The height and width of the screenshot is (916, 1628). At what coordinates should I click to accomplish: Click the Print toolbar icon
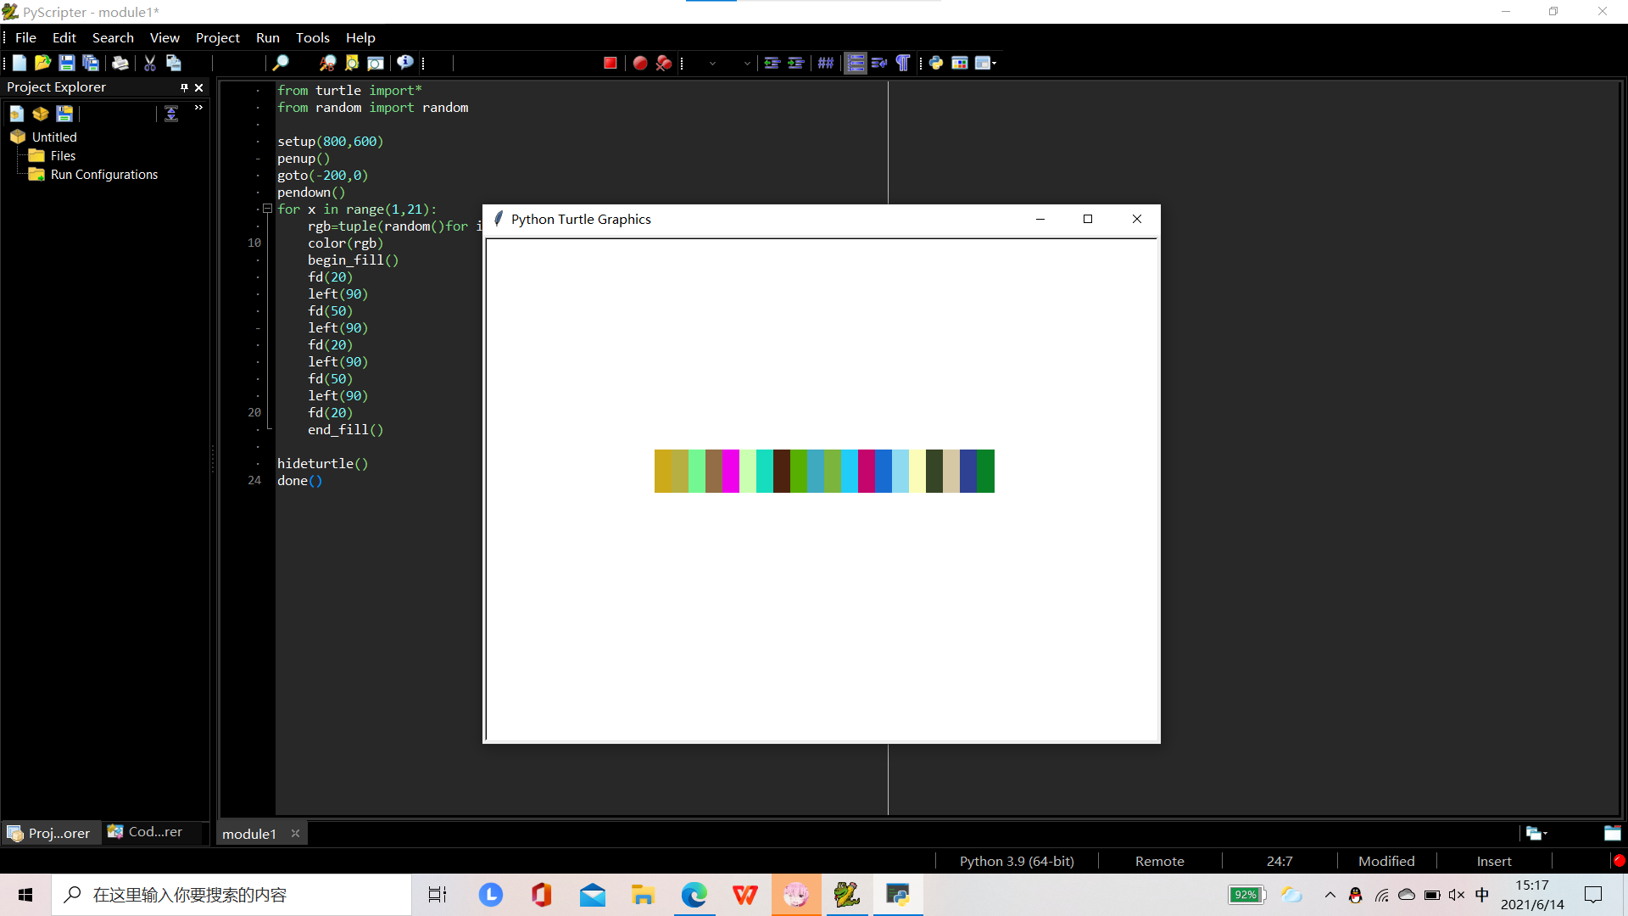point(120,63)
